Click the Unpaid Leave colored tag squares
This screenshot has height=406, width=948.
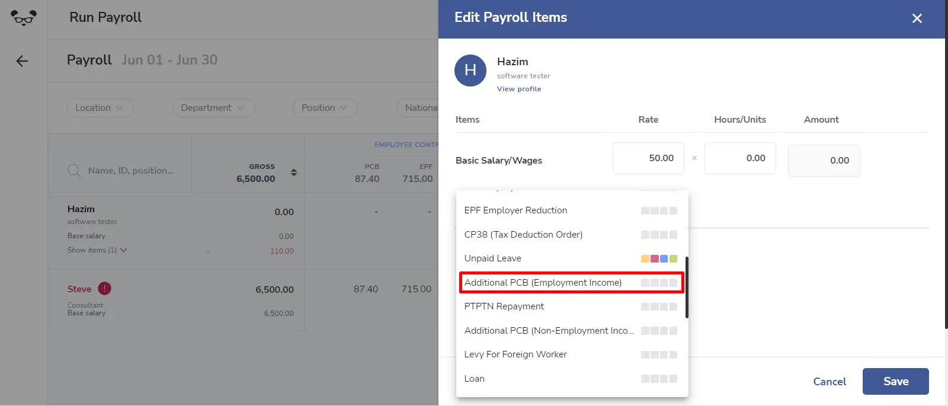659,258
